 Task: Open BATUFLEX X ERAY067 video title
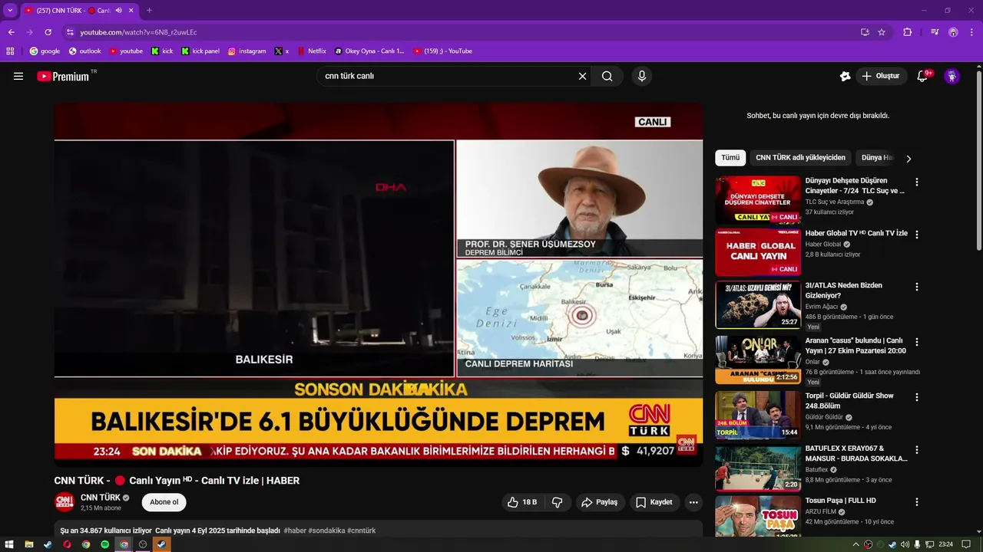click(x=856, y=453)
